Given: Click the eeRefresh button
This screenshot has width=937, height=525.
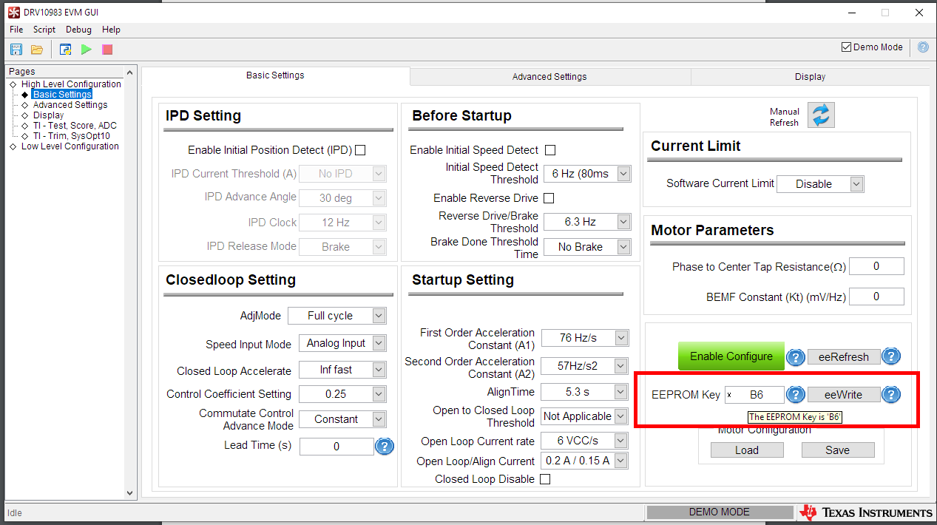Looking at the screenshot, I should coord(843,357).
